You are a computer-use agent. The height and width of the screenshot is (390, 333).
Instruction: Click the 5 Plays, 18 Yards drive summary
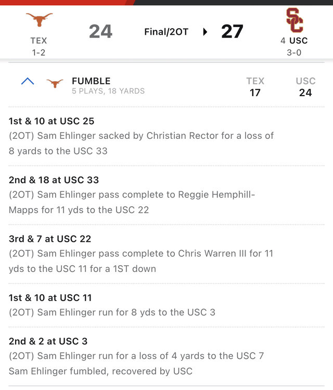(x=108, y=92)
